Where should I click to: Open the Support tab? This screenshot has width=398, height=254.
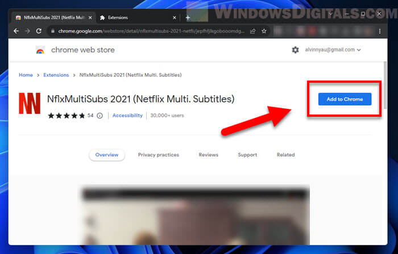pos(247,155)
